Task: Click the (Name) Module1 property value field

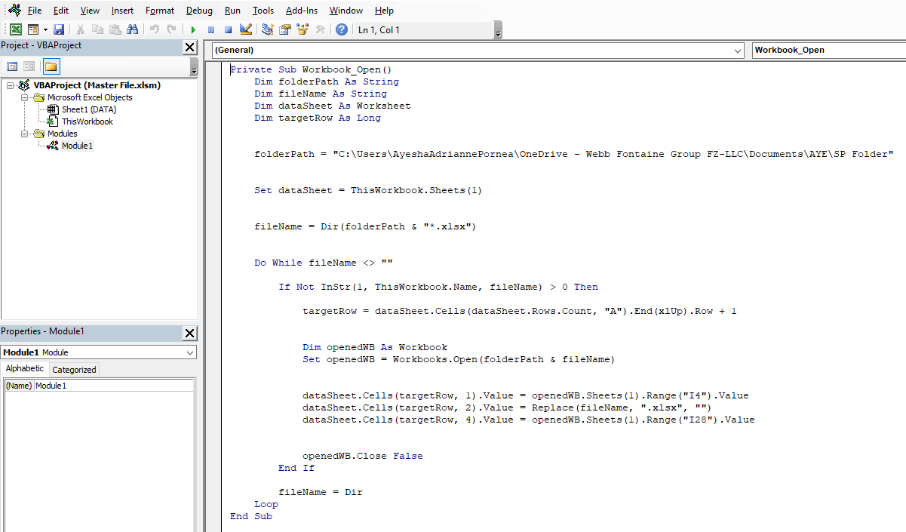Action: pyautogui.click(x=113, y=386)
